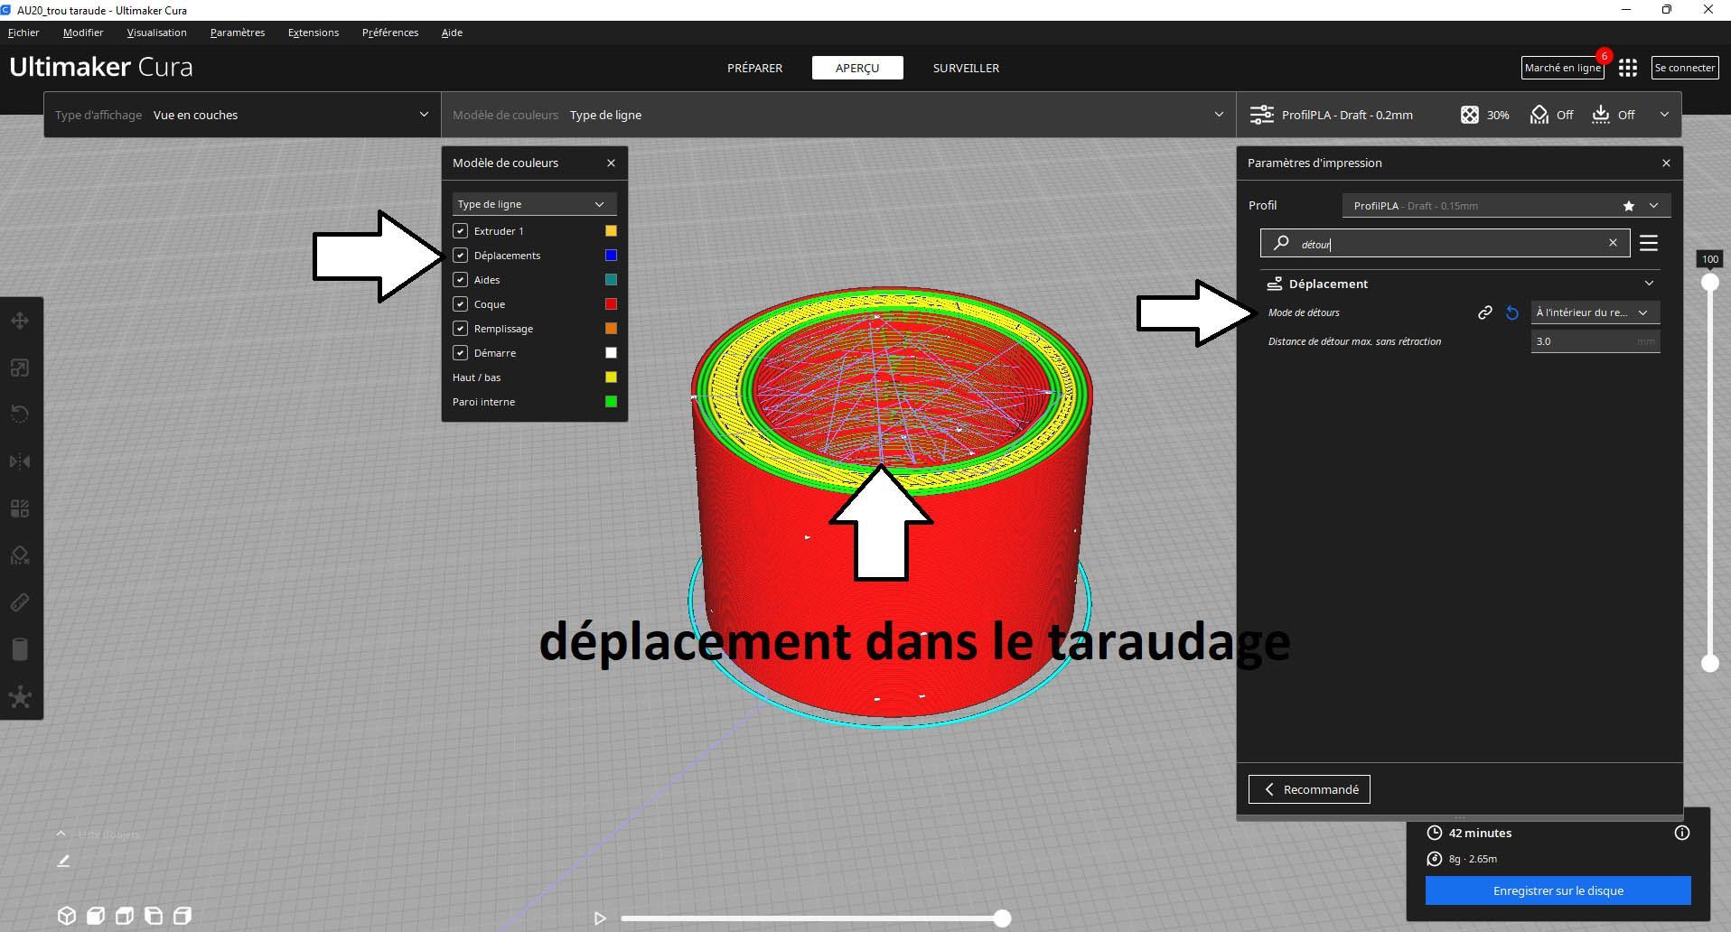Toggle the Coque checkbox
This screenshot has height=932, width=1731.
461,304
